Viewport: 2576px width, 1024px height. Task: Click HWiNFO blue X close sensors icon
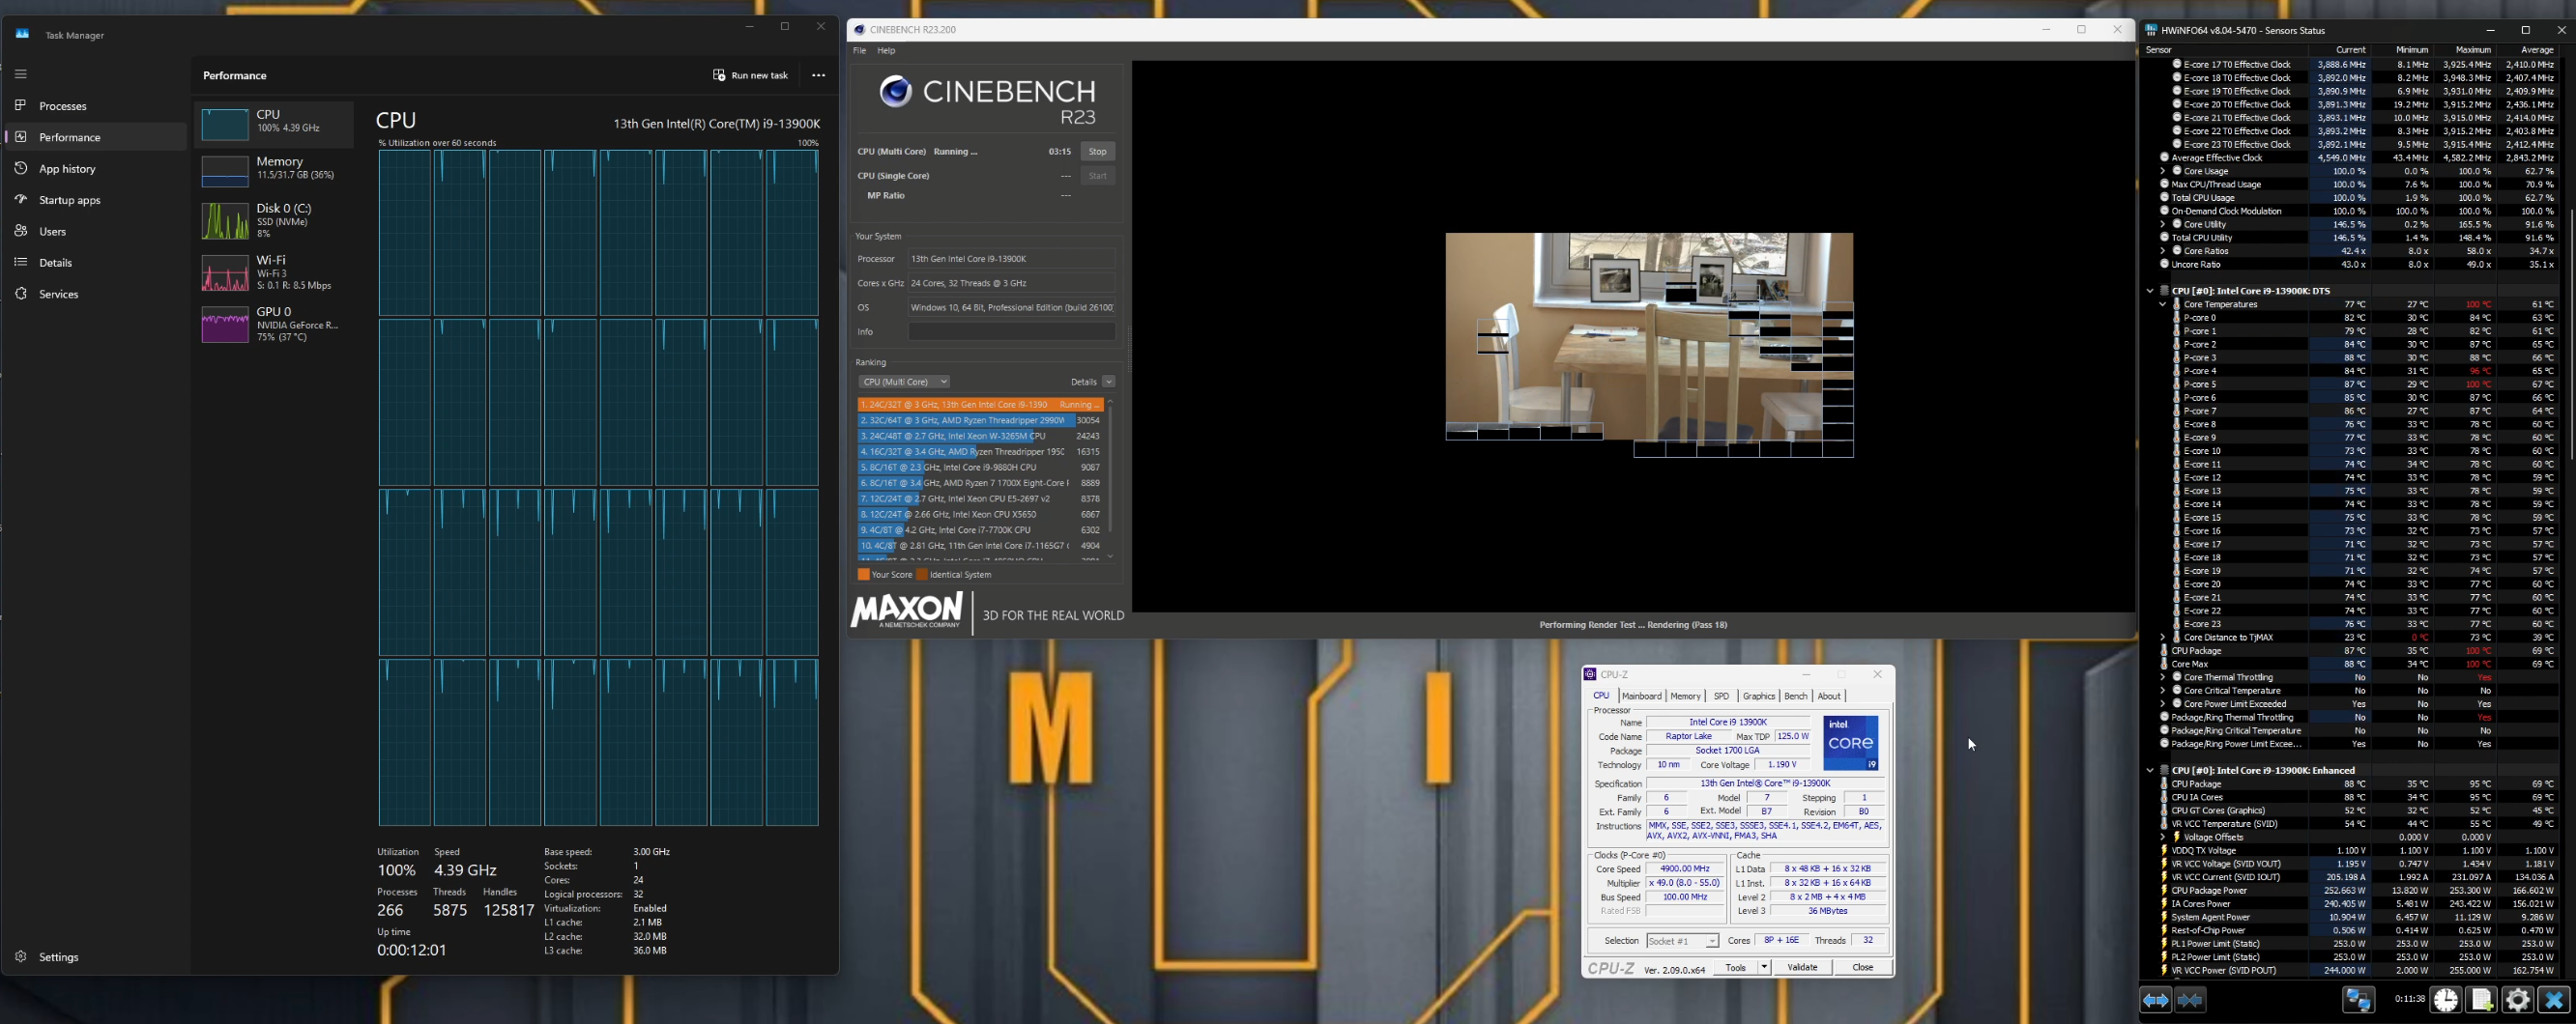coord(2553,1000)
